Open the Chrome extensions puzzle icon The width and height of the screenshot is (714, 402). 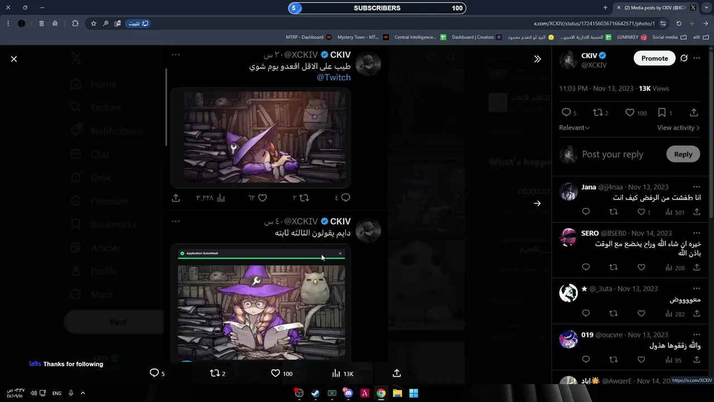click(75, 23)
